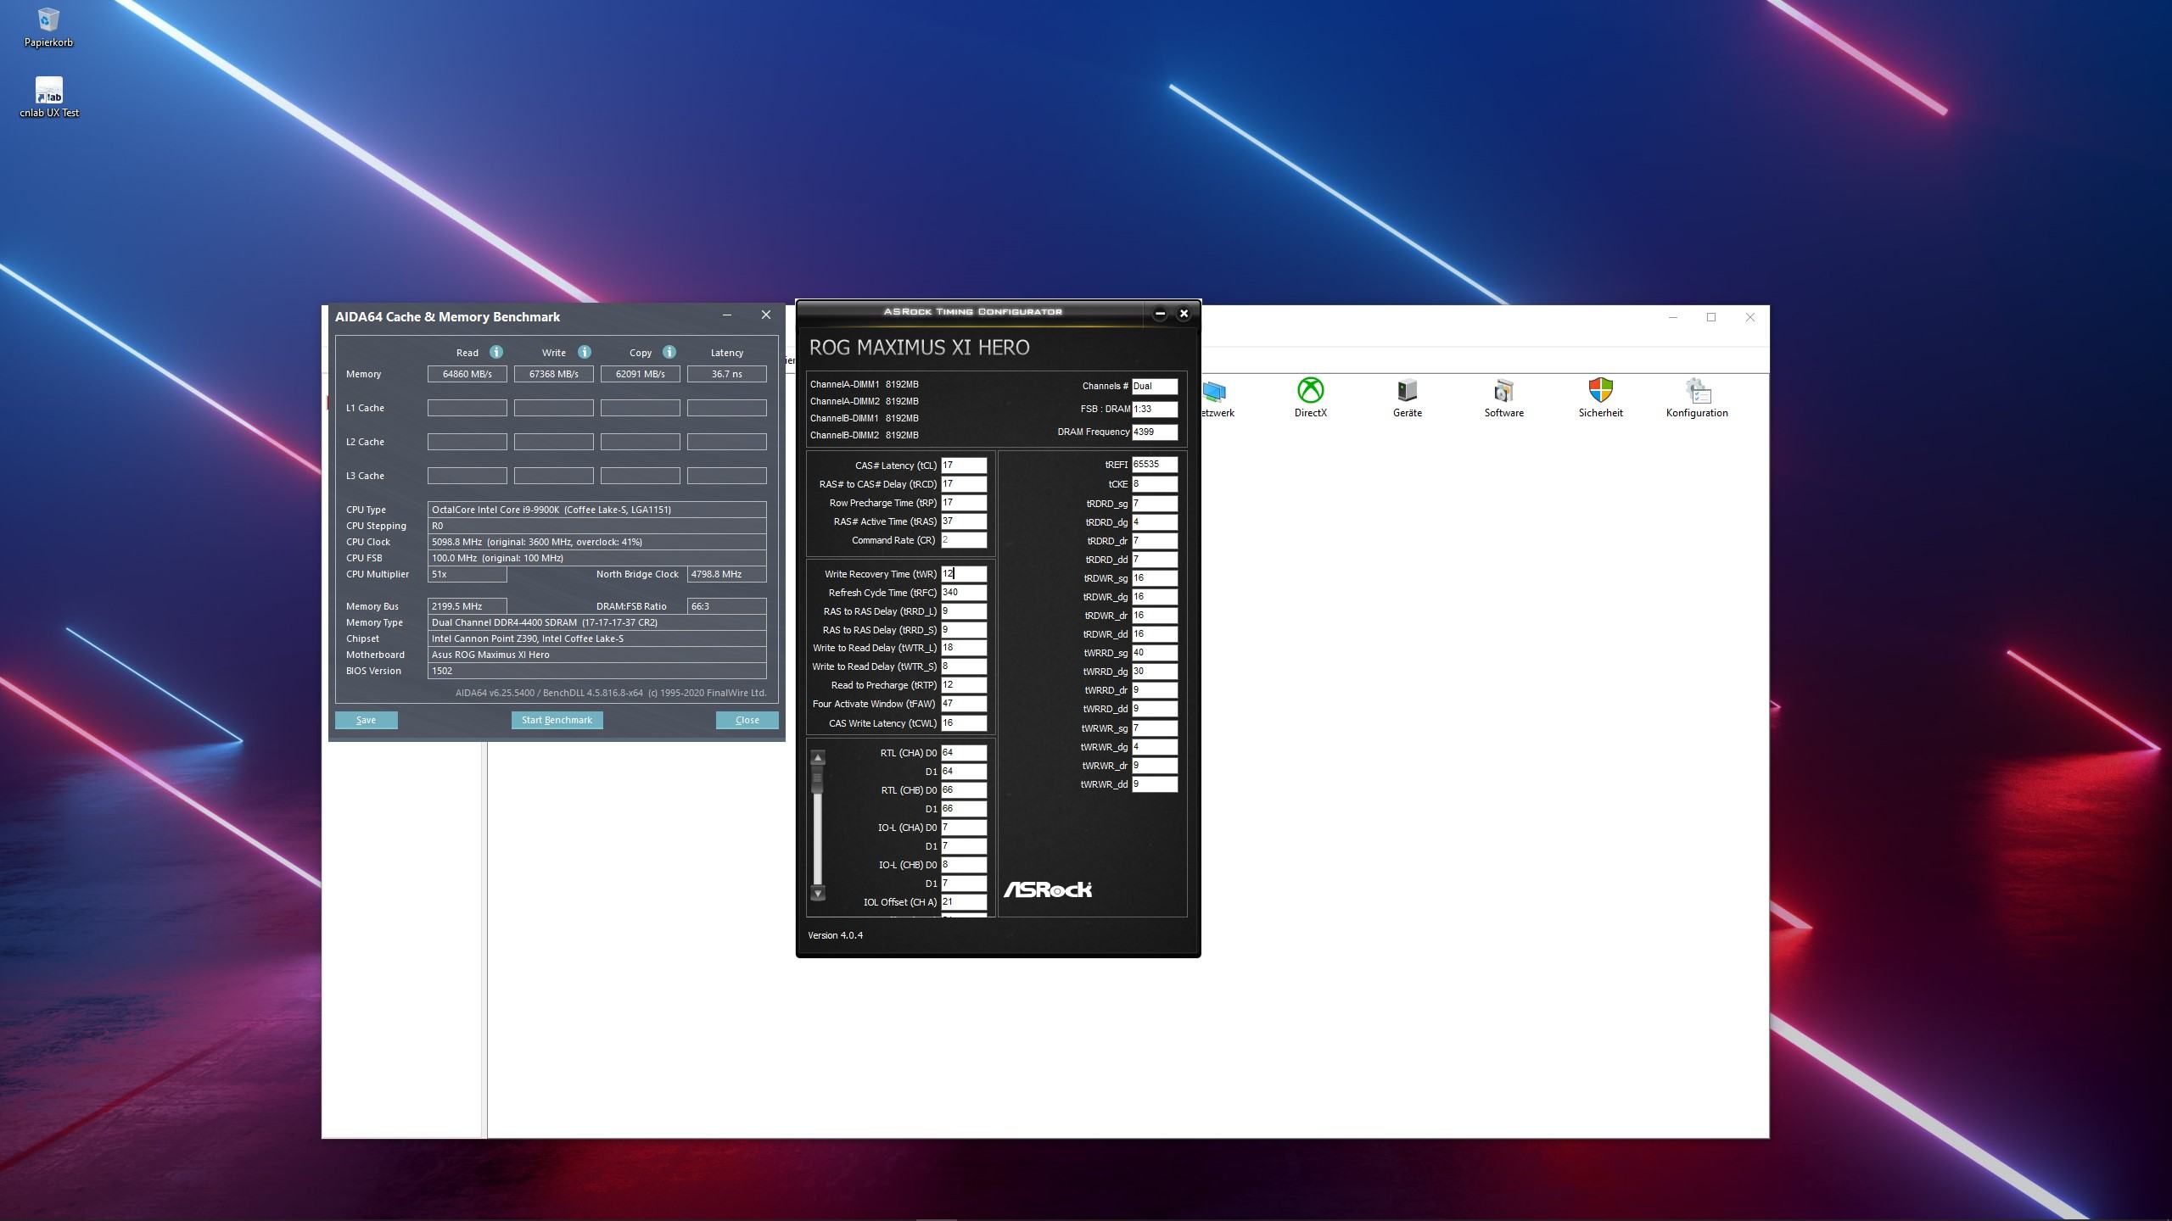Click the Refresh Cycle Time (tRFC) field
This screenshot has width=2172, height=1221.
964,593
